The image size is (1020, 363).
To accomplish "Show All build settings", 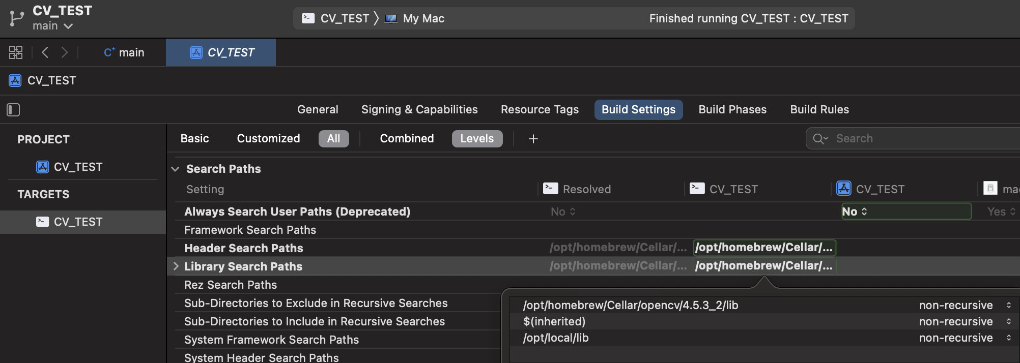I will click(x=333, y=139).
